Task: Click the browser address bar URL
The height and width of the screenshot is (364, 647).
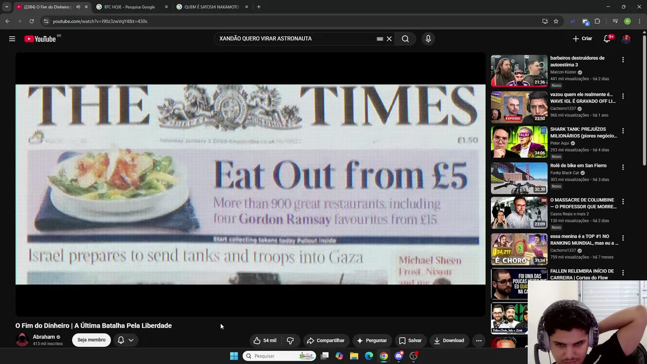Action: tap(100, 21)
